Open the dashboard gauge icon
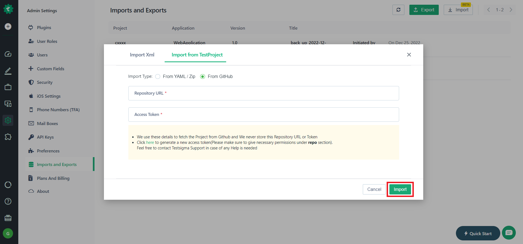The height and width of the screenshot is (244, 523). pos(8,54)
